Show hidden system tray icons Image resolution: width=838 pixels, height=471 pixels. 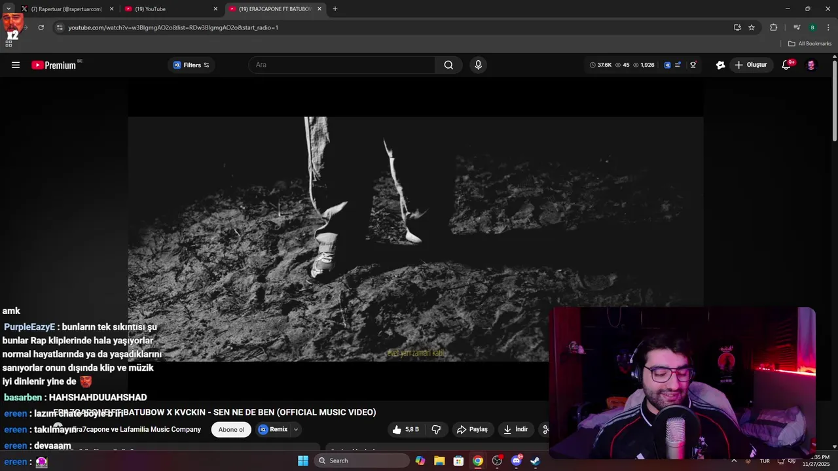coord(734,461)
